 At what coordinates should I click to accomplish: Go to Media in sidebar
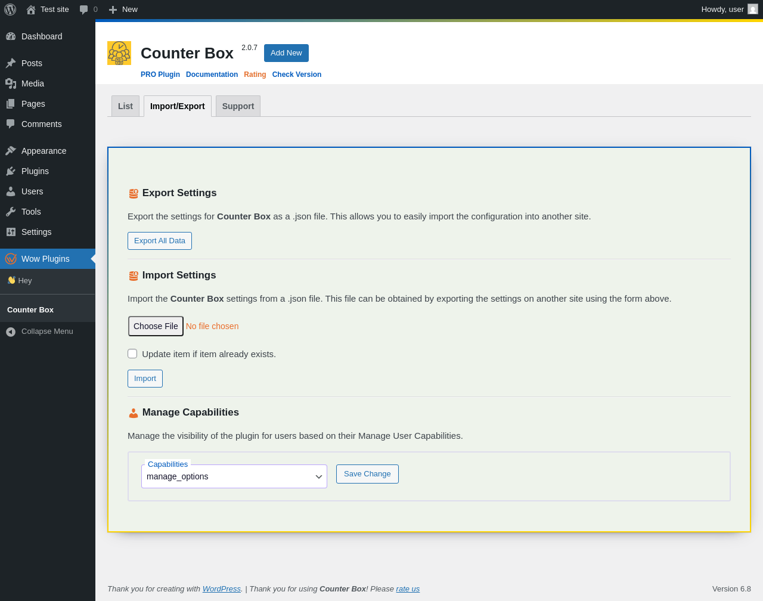pyautogui.click(x=48, y=83)
